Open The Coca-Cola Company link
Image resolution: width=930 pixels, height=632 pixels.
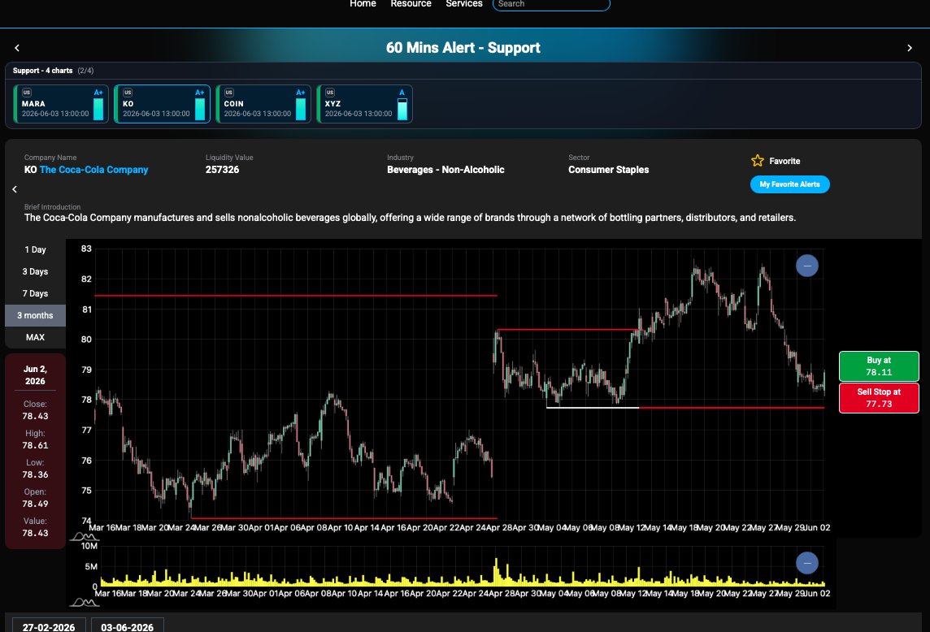(x=93, y=170)
